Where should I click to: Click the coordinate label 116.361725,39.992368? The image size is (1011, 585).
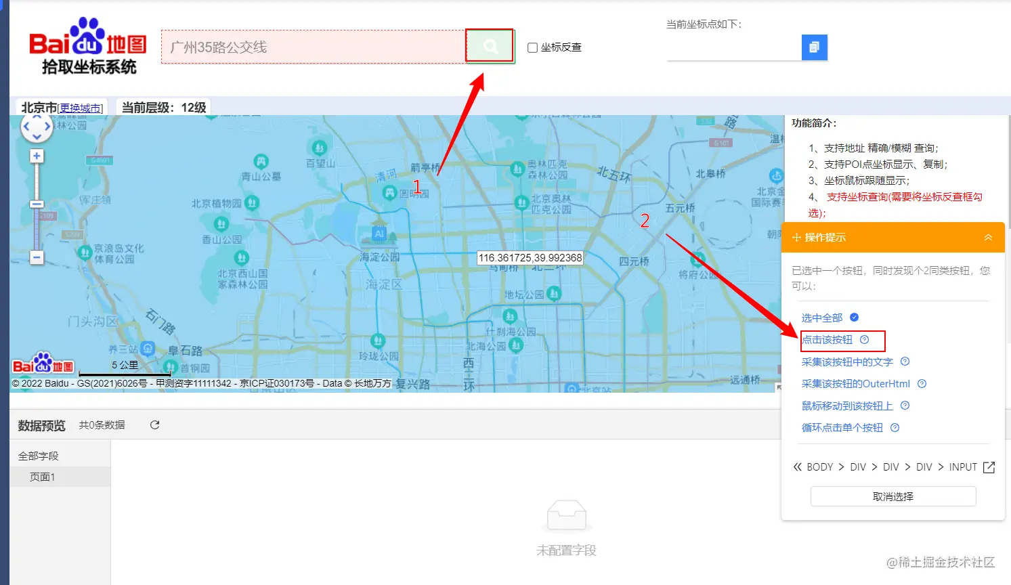point(530,258)
